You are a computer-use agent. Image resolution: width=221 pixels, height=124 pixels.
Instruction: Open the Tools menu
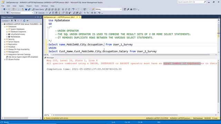37,6
